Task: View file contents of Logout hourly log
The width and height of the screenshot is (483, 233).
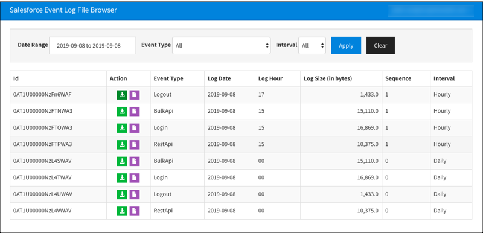Action: coord(135,95)
